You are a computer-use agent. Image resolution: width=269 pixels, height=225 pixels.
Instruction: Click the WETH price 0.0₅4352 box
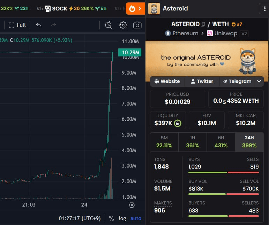[236, 99]
